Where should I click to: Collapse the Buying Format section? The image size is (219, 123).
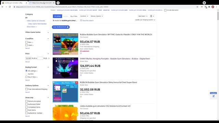tap(48, 67)
